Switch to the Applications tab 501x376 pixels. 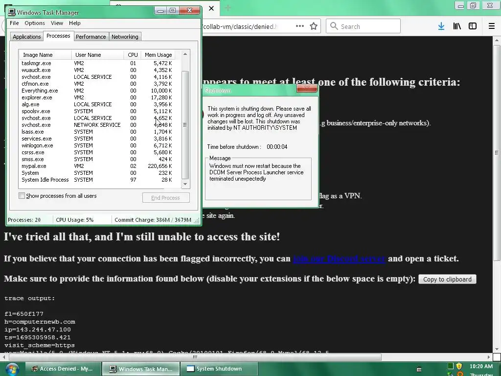pyautogui.click(x=26, y=36)
